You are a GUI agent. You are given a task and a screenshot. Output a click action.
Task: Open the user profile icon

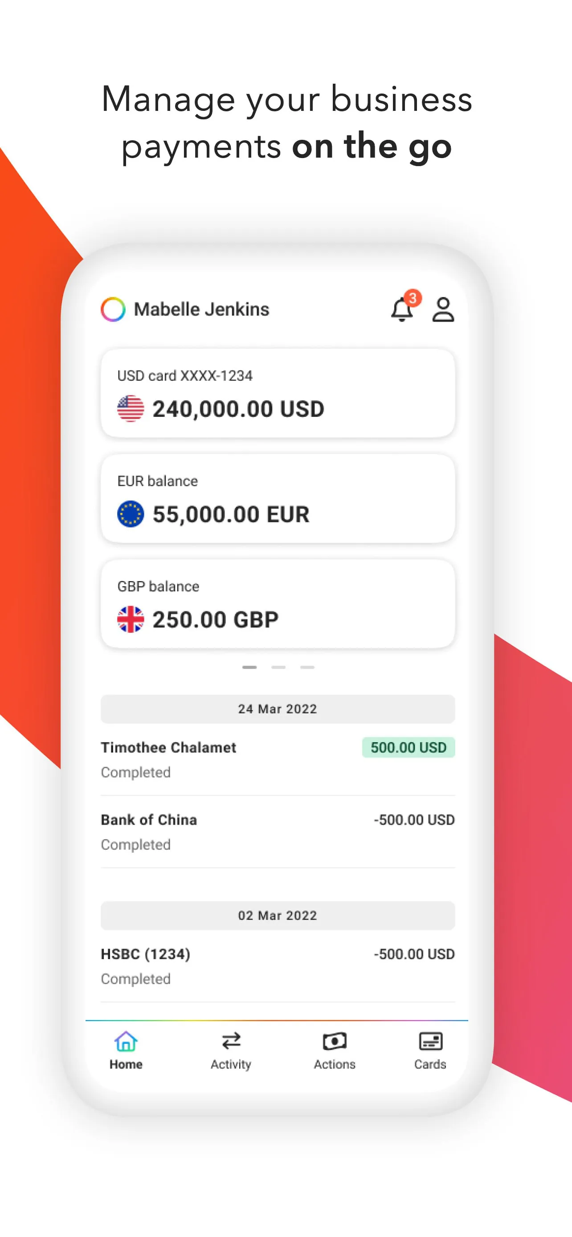tap(443, 310)
